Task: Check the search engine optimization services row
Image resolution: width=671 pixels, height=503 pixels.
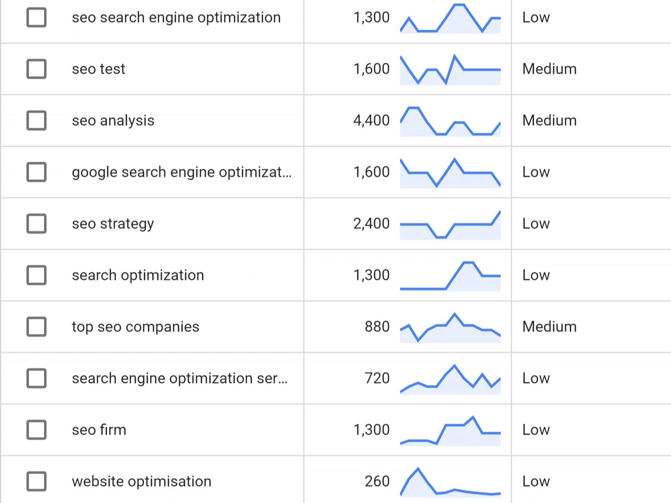Action: click(x=36, y=379)
